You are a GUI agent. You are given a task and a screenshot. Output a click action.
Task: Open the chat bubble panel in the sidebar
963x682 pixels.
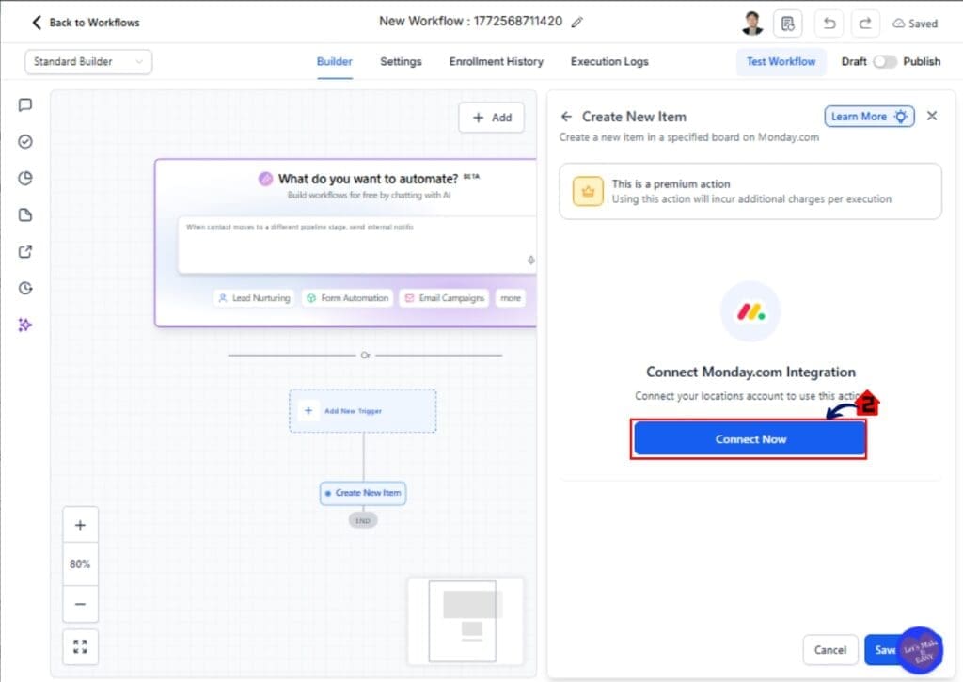24,104
